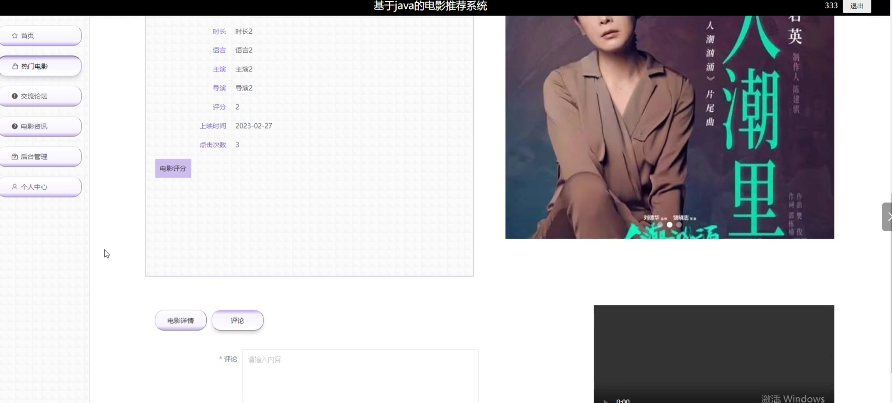Image resolution: width=892 pixels, height=403 pixels.
Task: Click the icon beside 后台管理
Action: [15, 157]
